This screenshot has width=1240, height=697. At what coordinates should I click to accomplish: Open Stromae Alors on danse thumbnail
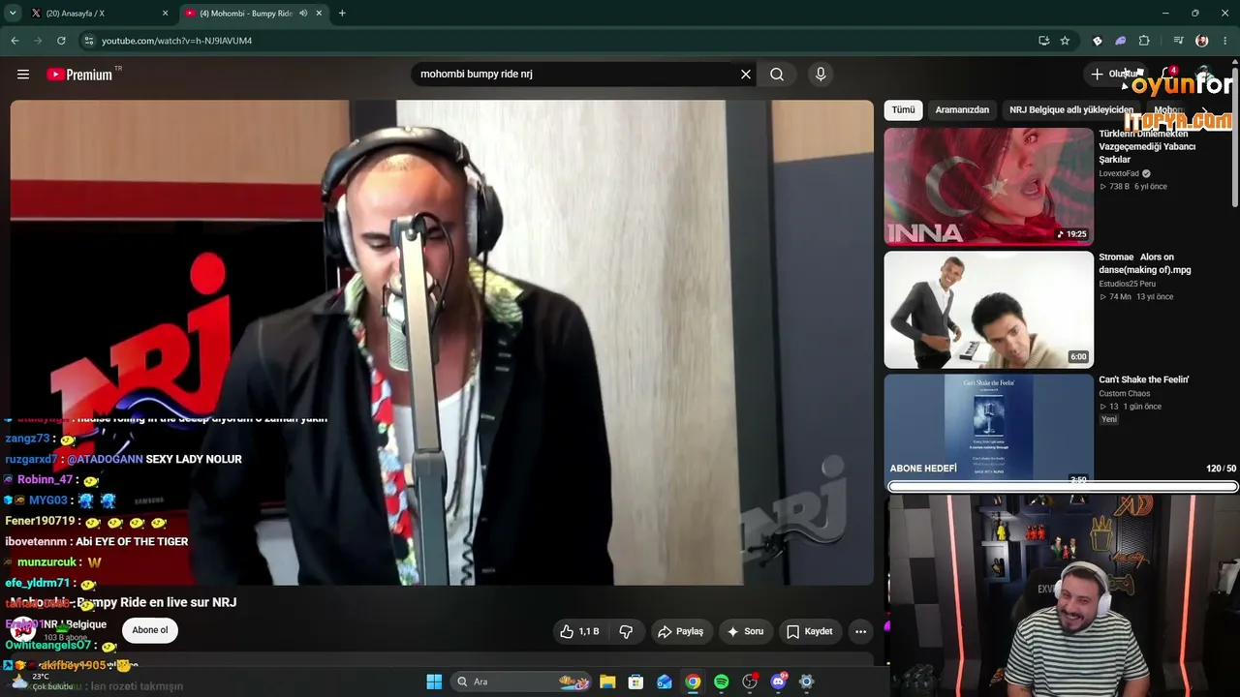(x=988, y=310)
